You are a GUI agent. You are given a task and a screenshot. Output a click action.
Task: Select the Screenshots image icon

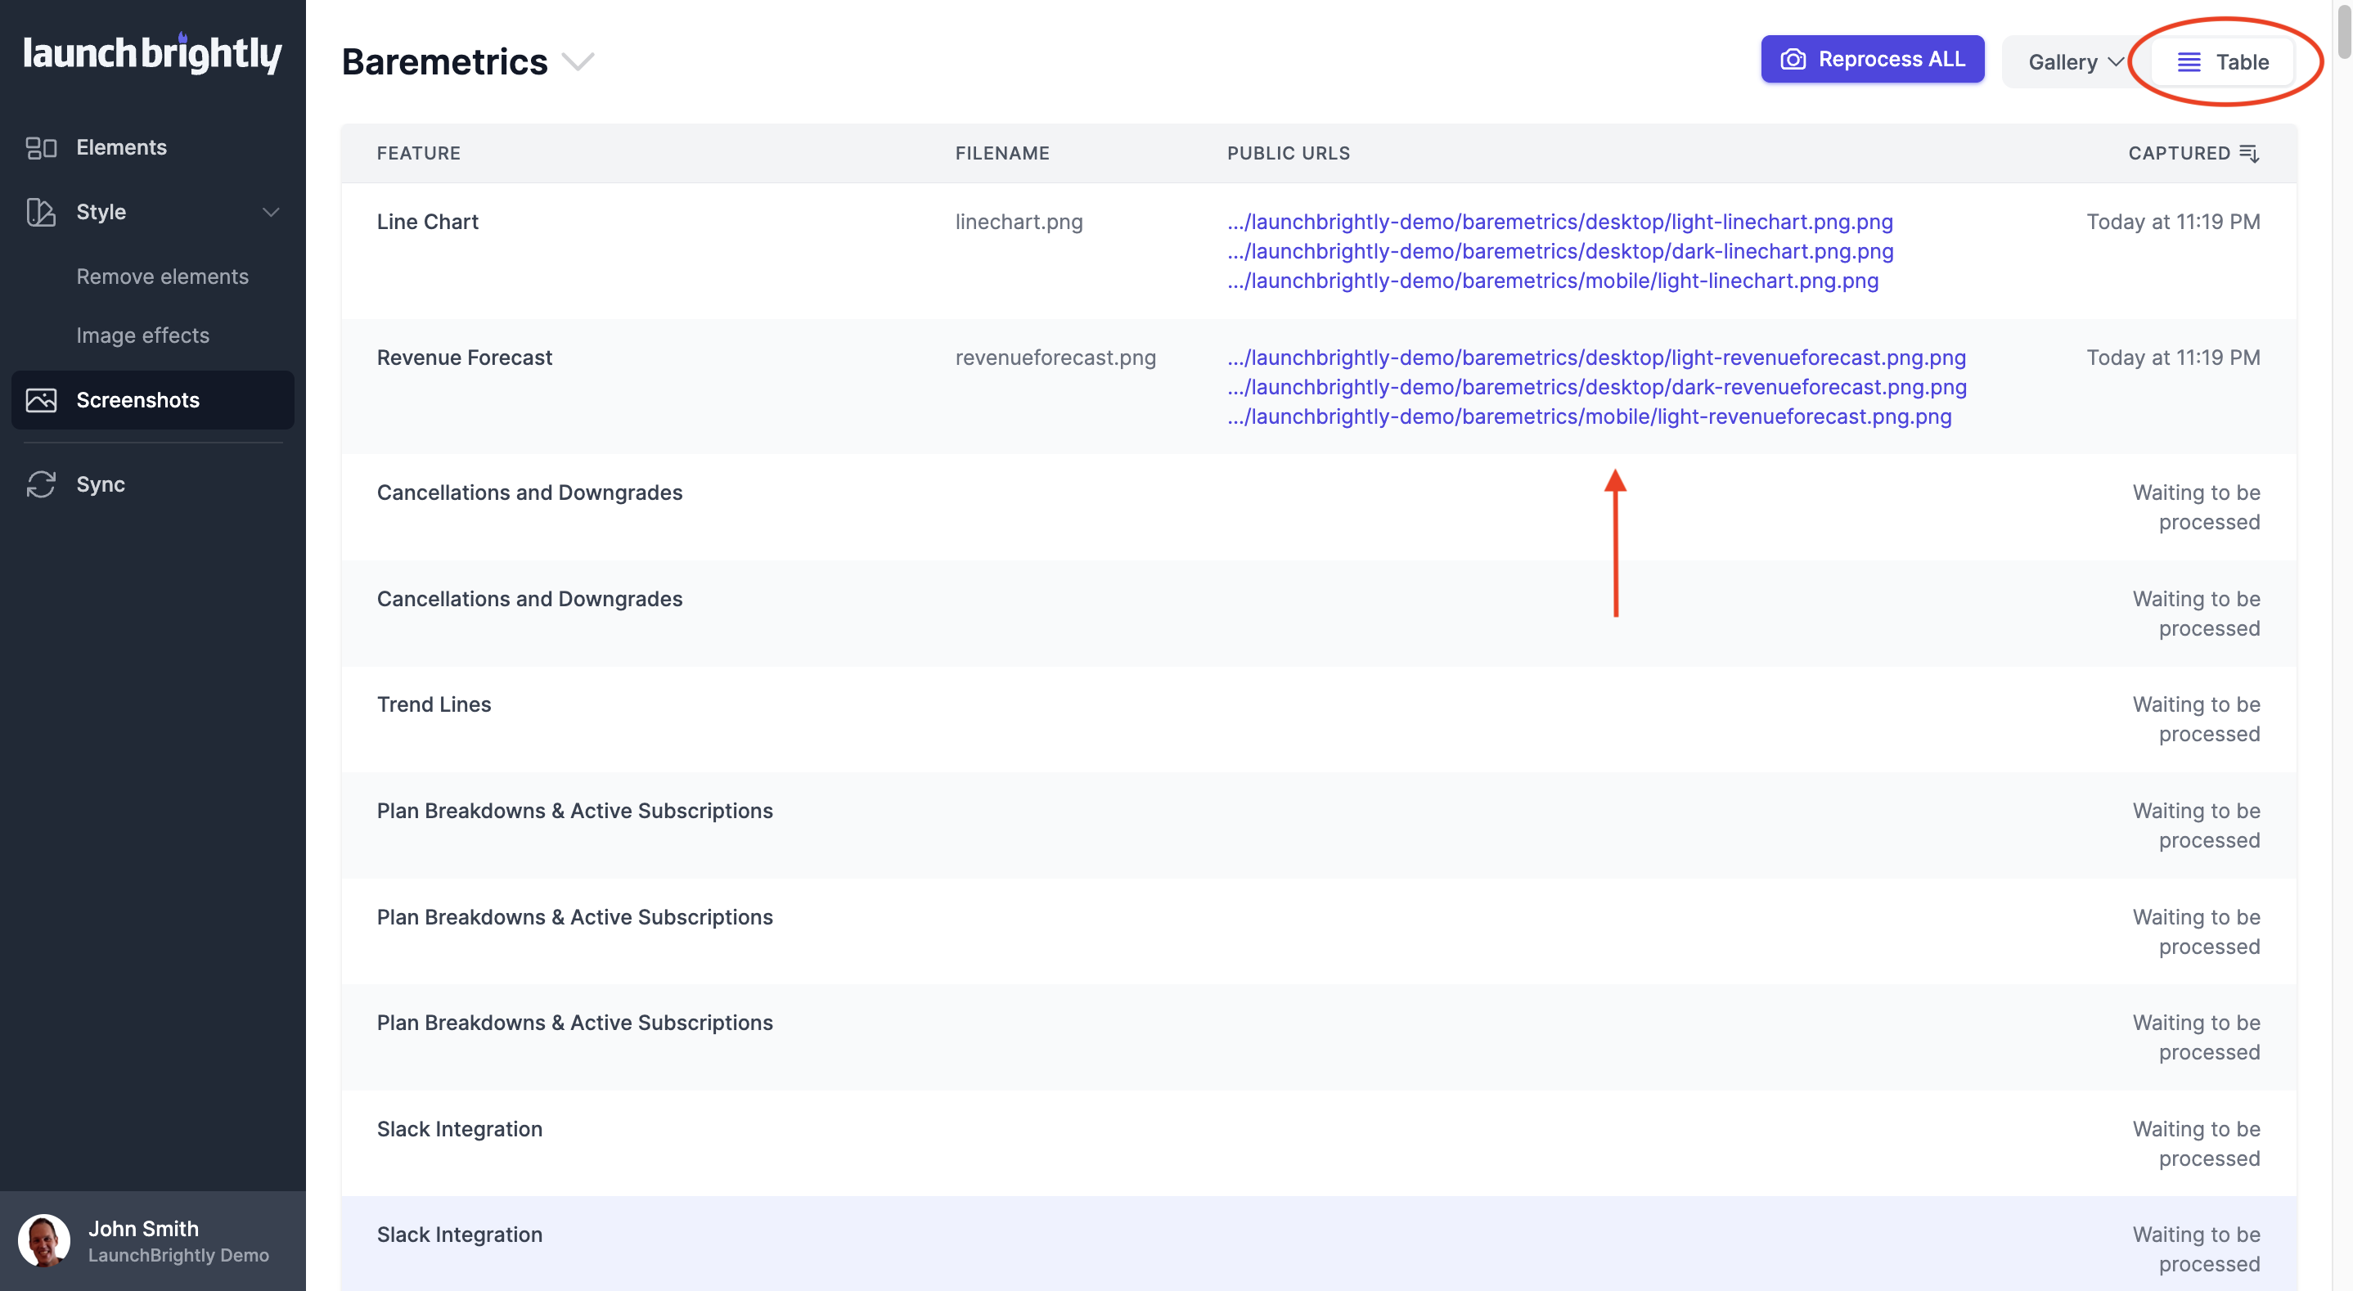41,400
